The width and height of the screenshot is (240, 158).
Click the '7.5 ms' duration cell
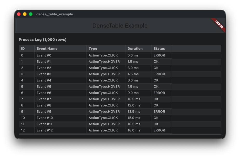point(138,87)
